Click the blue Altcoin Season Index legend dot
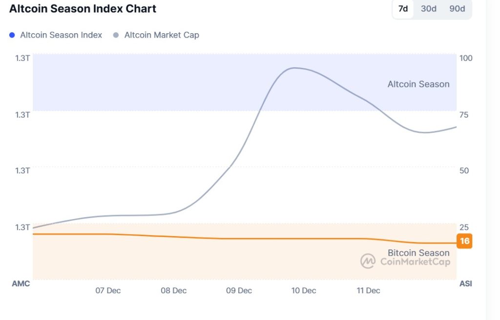500x320 pixels. (13, 35)
